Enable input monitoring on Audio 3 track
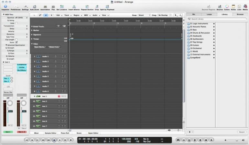Viewport: 249px width, 145px height. (x=56, y=66)
